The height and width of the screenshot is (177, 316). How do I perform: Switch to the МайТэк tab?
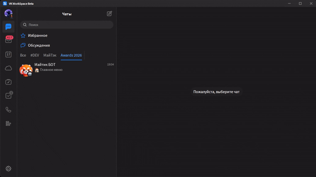pos(50,55)
